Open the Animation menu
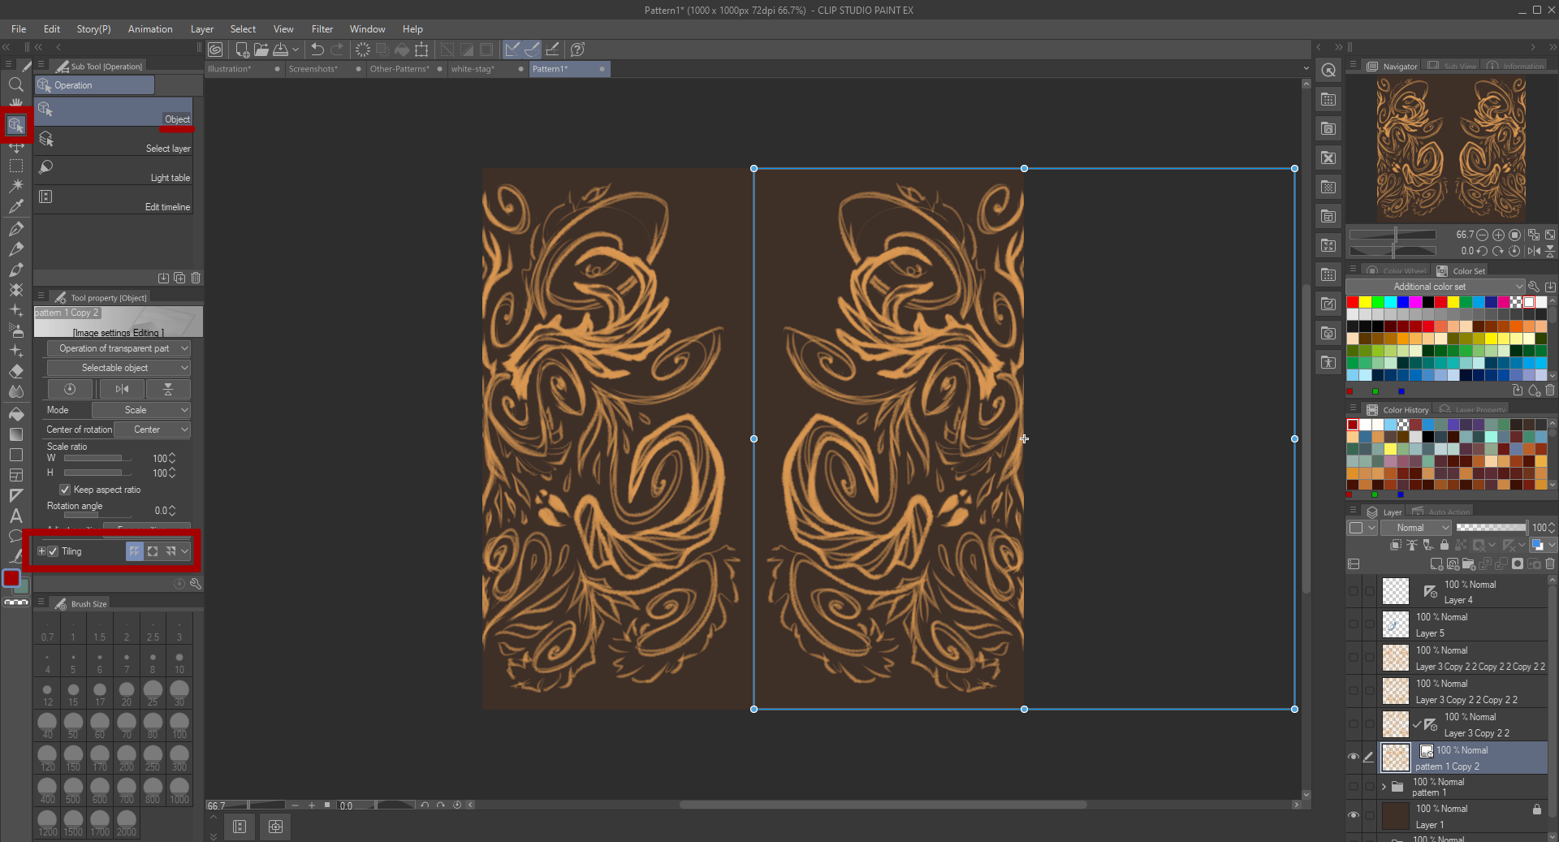 coord(149,29)
